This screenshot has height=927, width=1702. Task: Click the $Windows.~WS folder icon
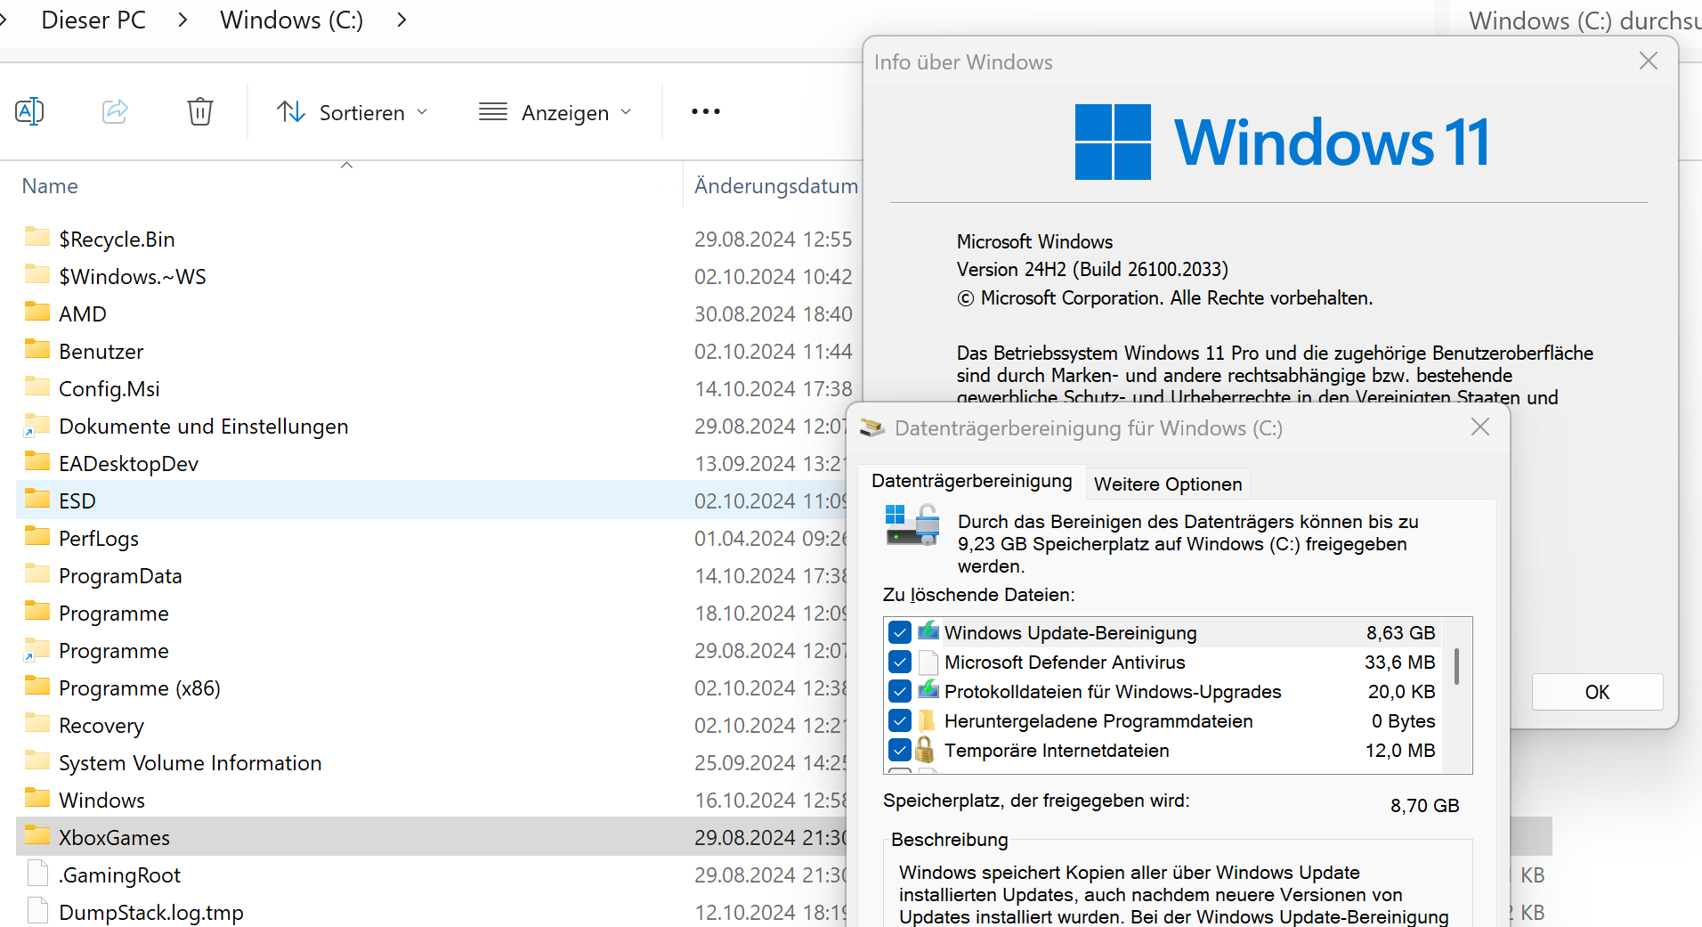[37, 275]
